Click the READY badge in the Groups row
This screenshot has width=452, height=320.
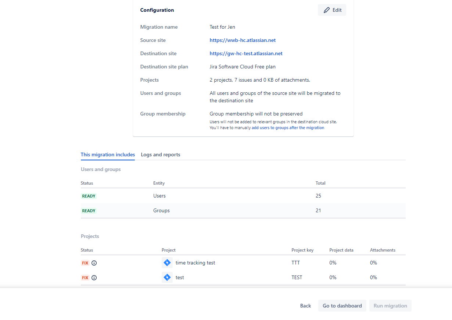click(x=89, y=211)
